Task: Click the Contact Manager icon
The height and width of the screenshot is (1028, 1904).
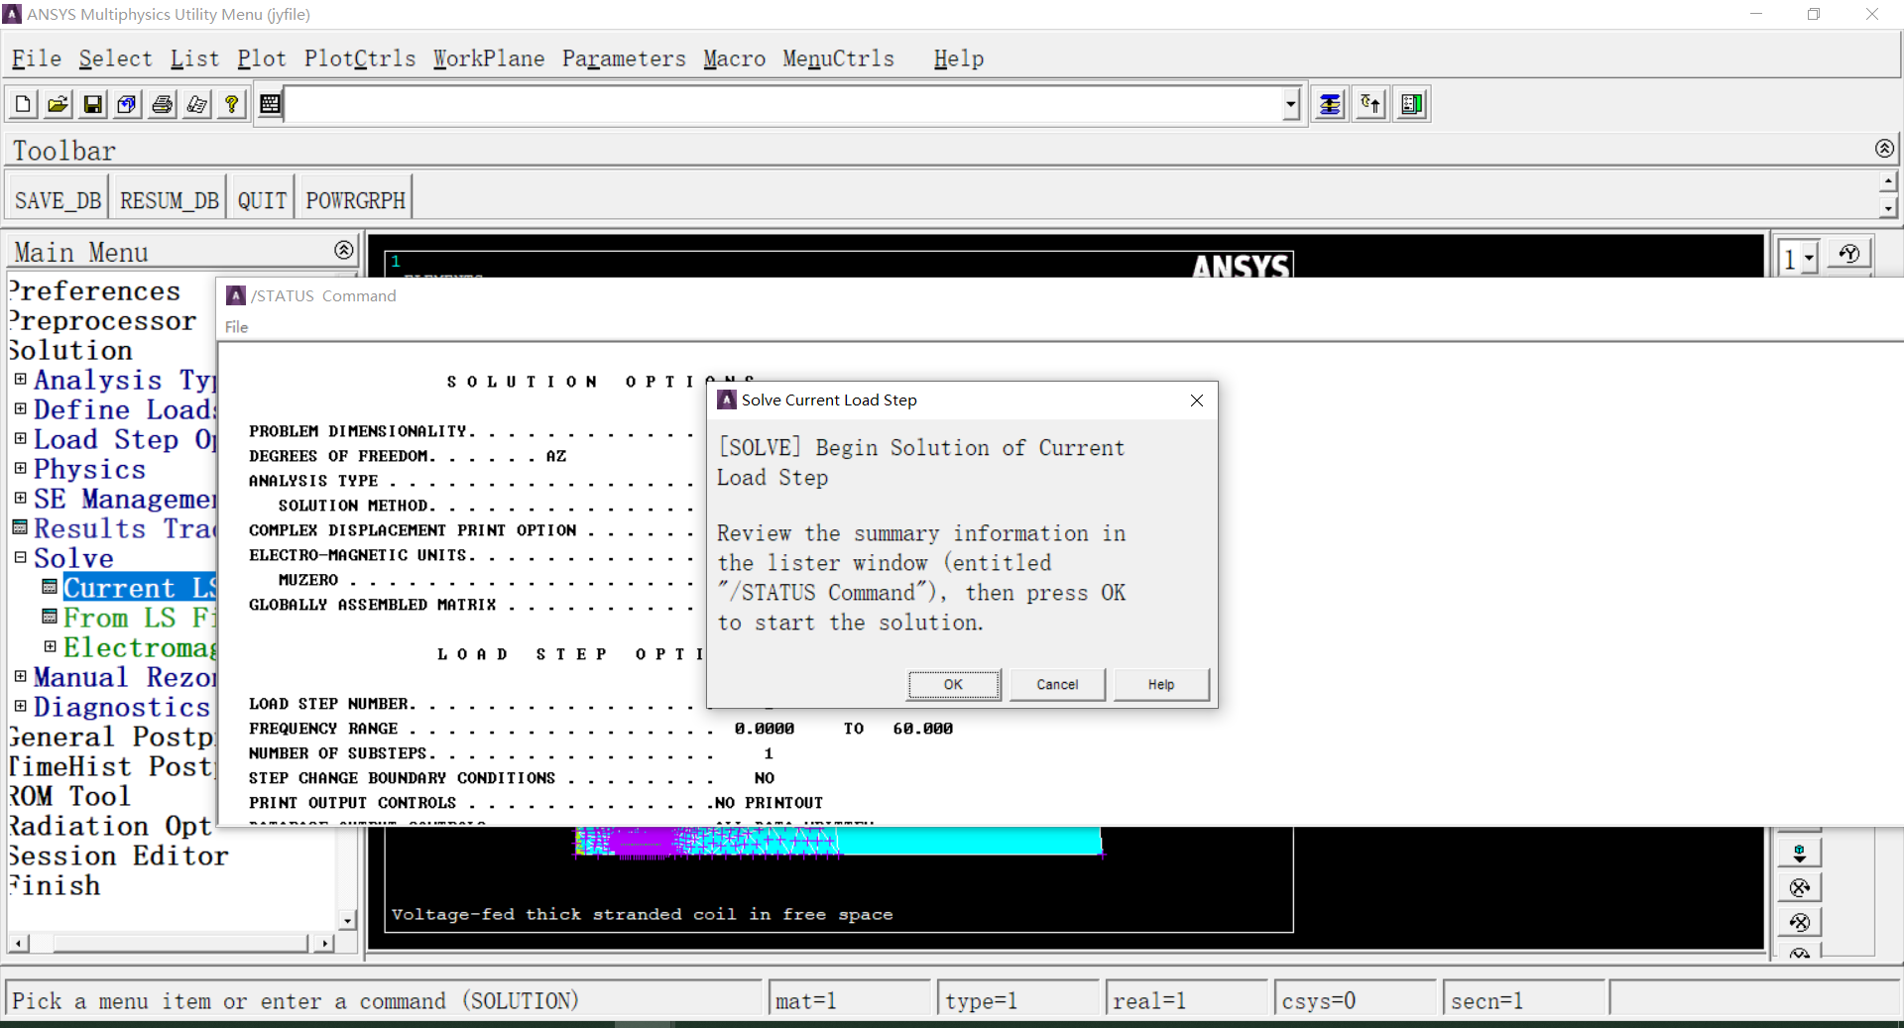Action: tap(1412, 104)
